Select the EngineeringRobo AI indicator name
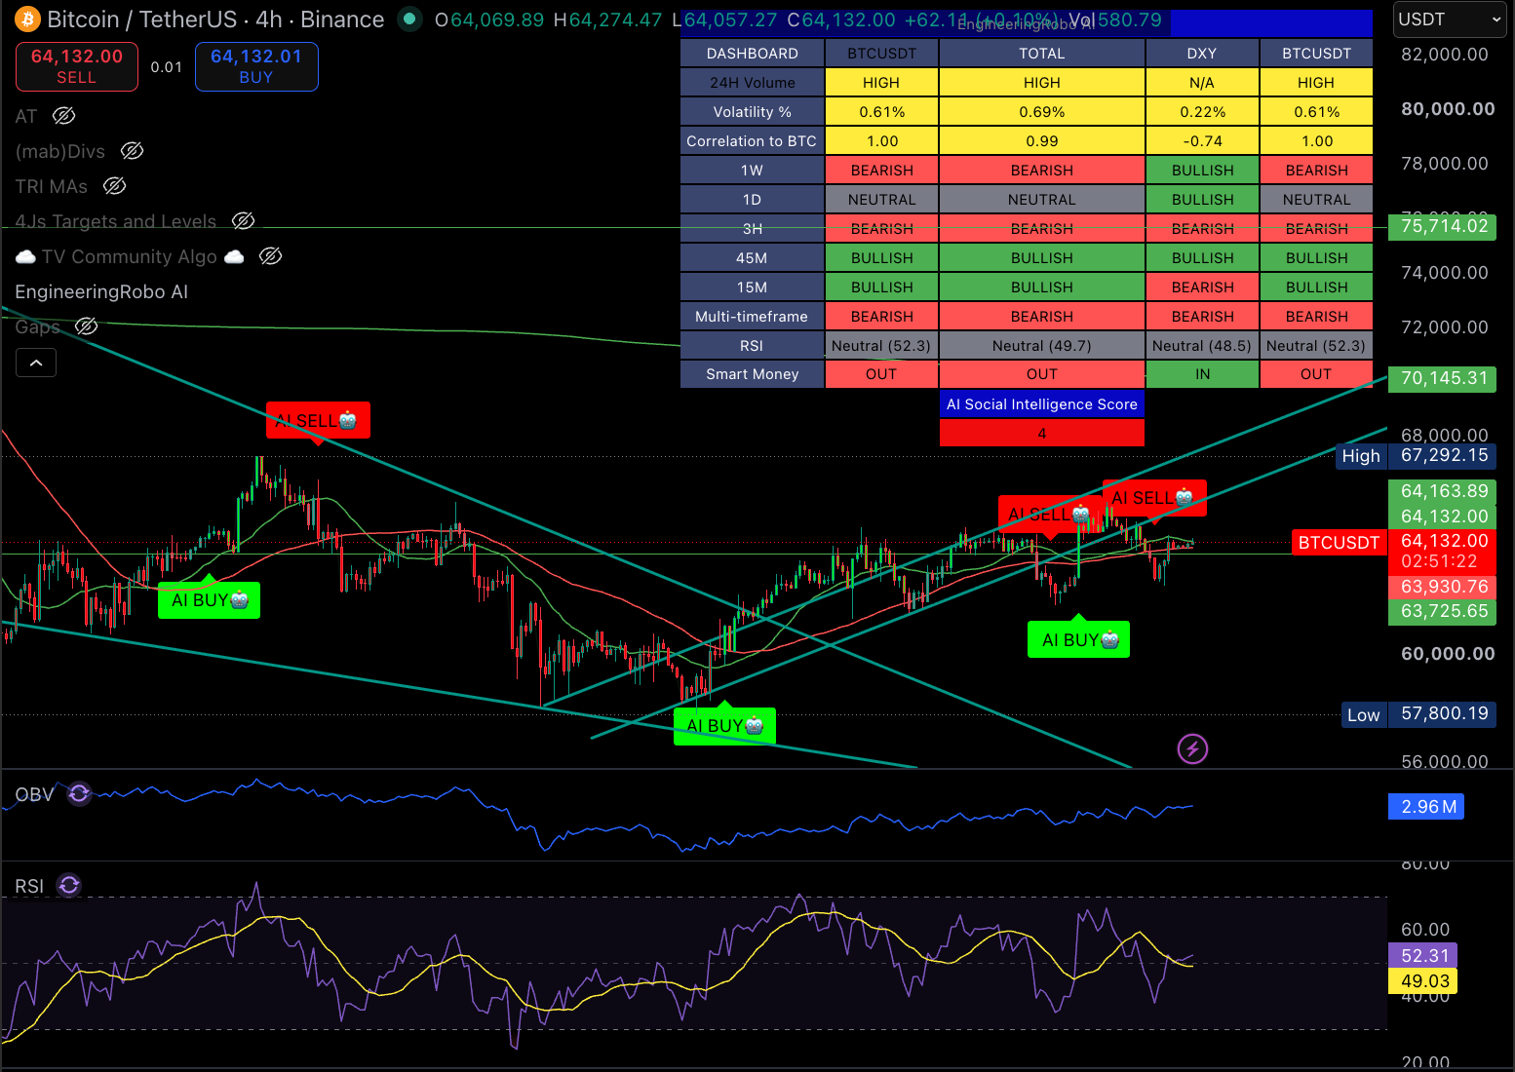Image resolution: width=1515 pixels, height=1072 pixels. coord(101,291)
